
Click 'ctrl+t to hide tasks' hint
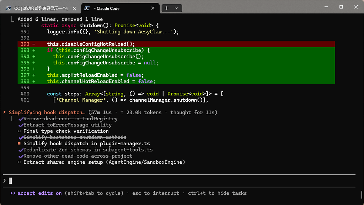coord(217,193)
